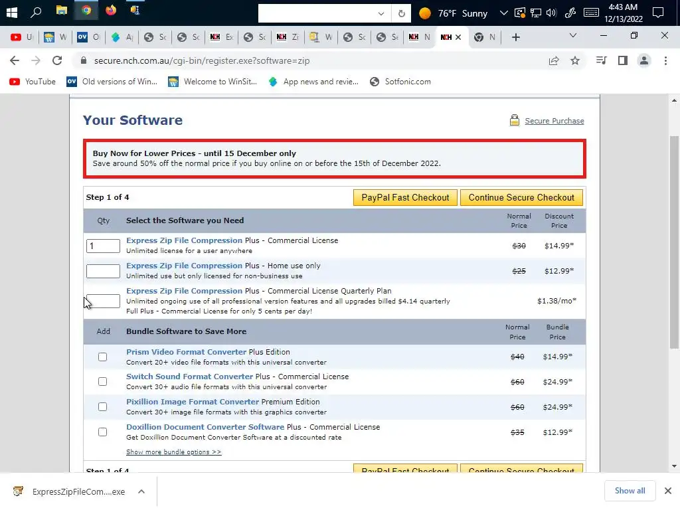
Task: Click the Quarterly Plan quantity field
Action: (x=103, y=301)
